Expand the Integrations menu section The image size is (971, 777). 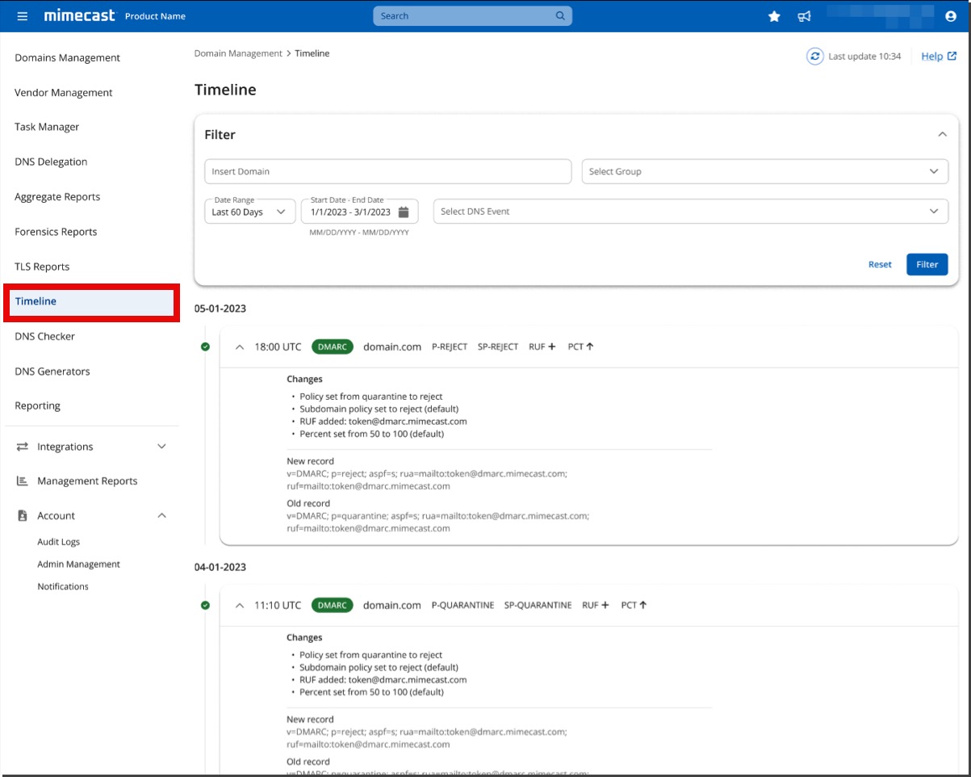(x=161, y=447)
